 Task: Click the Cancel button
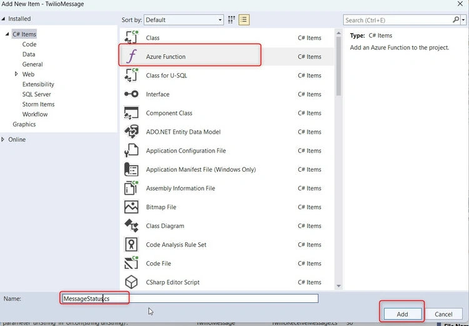[x=443, y=314]
